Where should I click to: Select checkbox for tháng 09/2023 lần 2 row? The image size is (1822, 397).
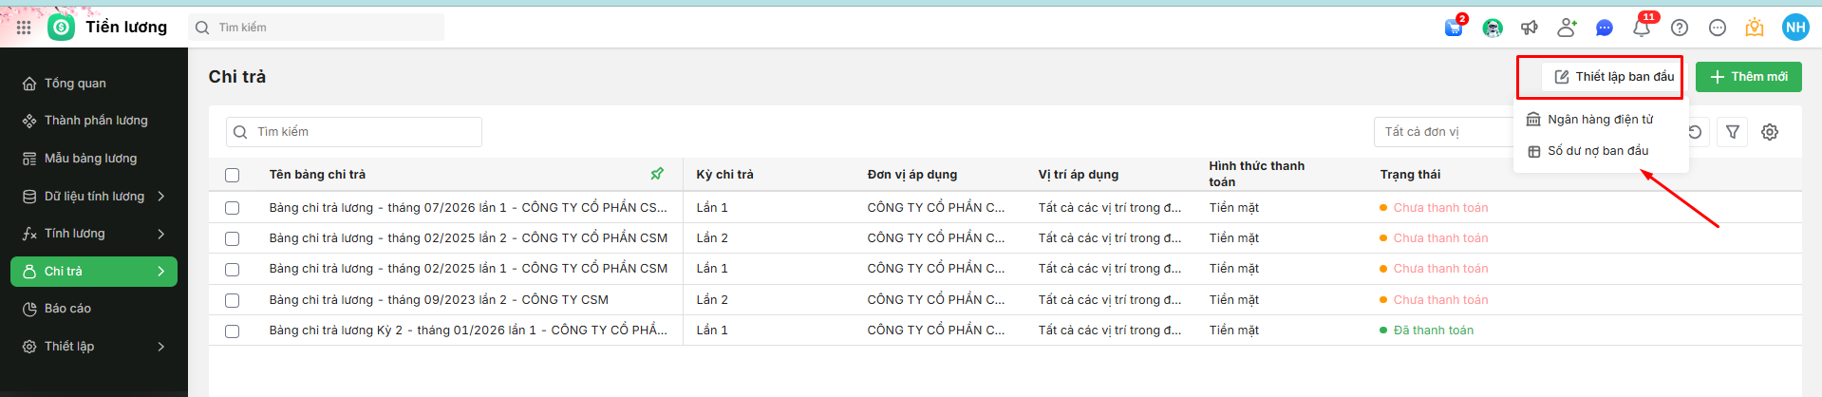coord(232,300)
